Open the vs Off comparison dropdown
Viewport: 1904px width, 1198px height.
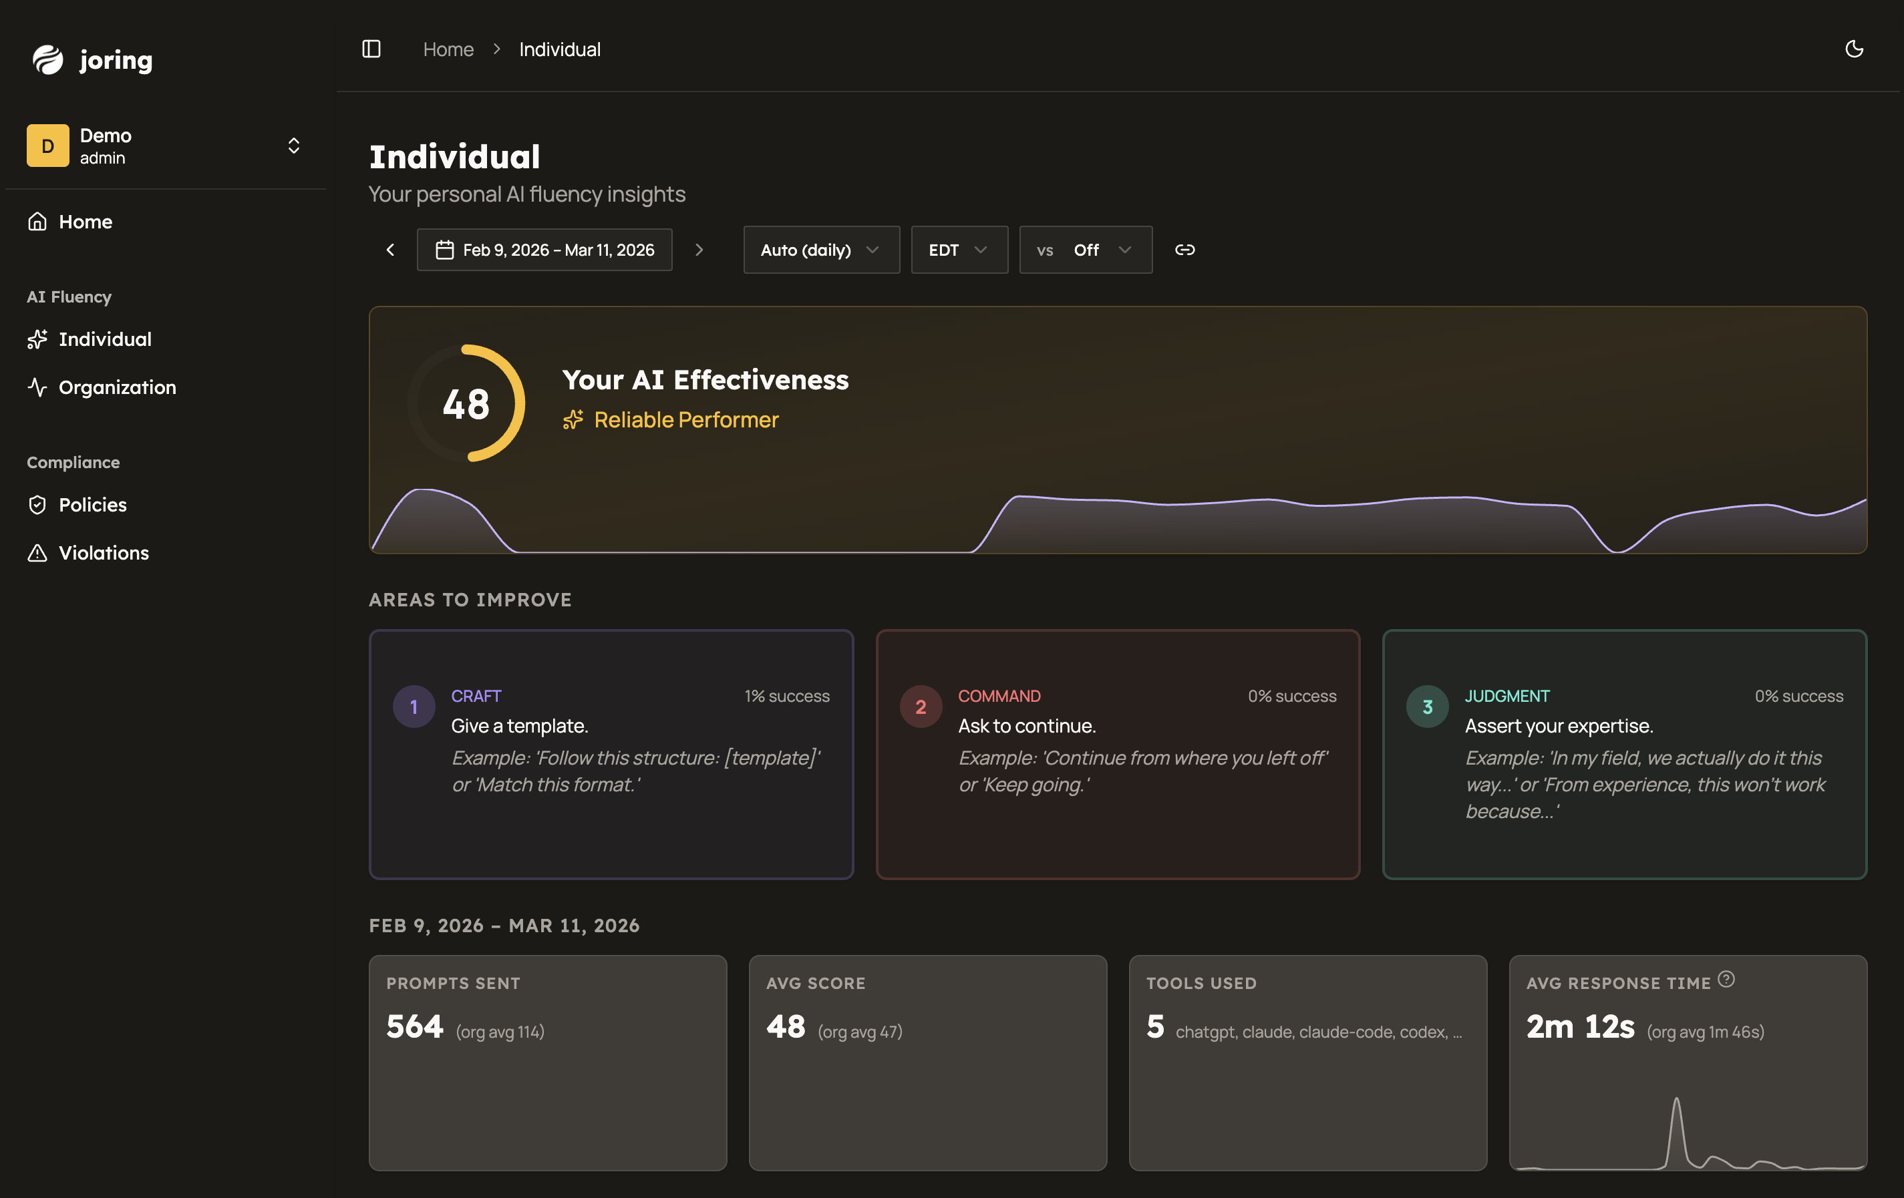coord(1085,250)
